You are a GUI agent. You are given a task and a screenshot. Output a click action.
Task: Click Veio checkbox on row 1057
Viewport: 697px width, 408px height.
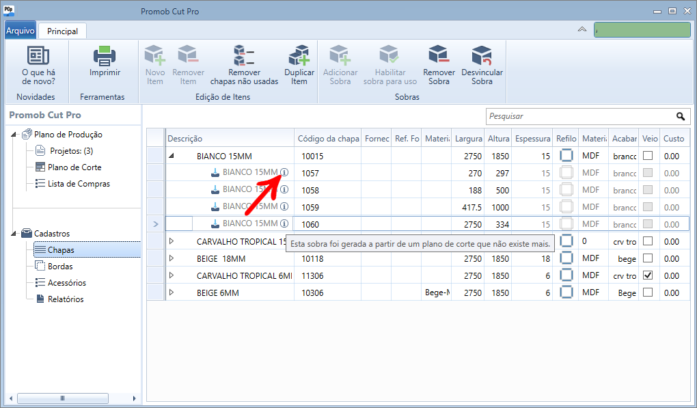(x=648, y=172)
